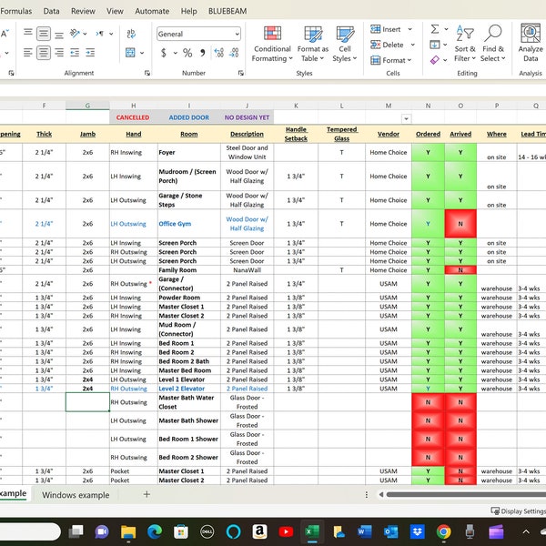Apply Percent Style
The height and width of the screenshot is (546, 546).
(187, 53)
